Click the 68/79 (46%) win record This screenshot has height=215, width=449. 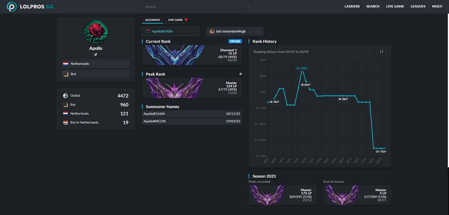tap(227, 57)
